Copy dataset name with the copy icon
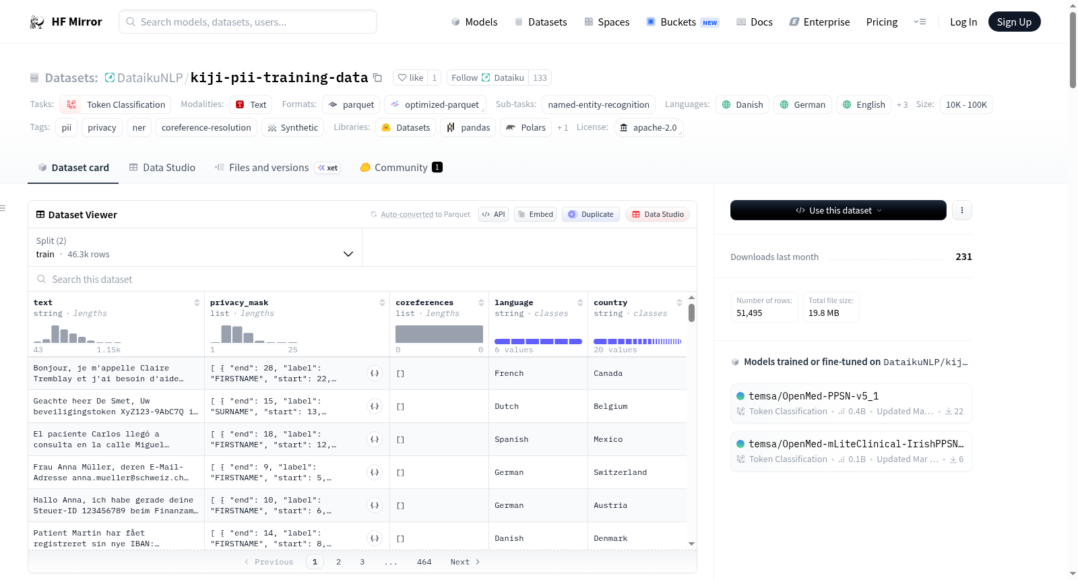This screenshot has width=1078, height=580. pos(377,78)
